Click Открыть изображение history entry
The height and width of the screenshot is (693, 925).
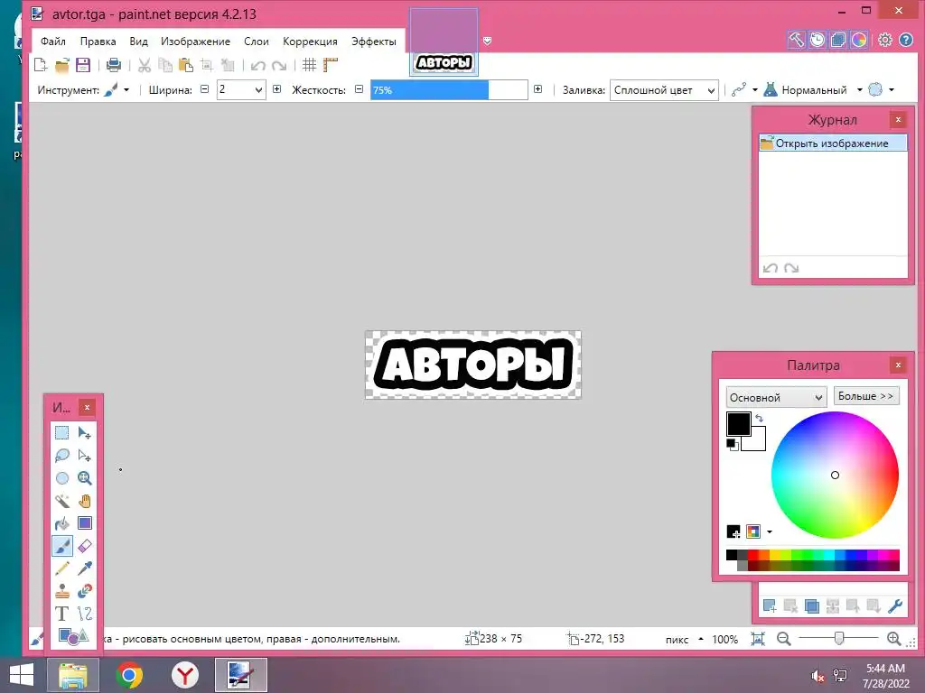click(x=832, y=143)
